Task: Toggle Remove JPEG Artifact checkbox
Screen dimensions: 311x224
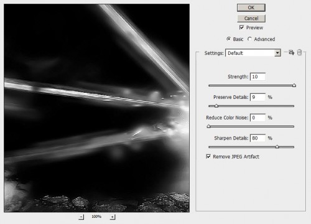Action: click(208, 156)
